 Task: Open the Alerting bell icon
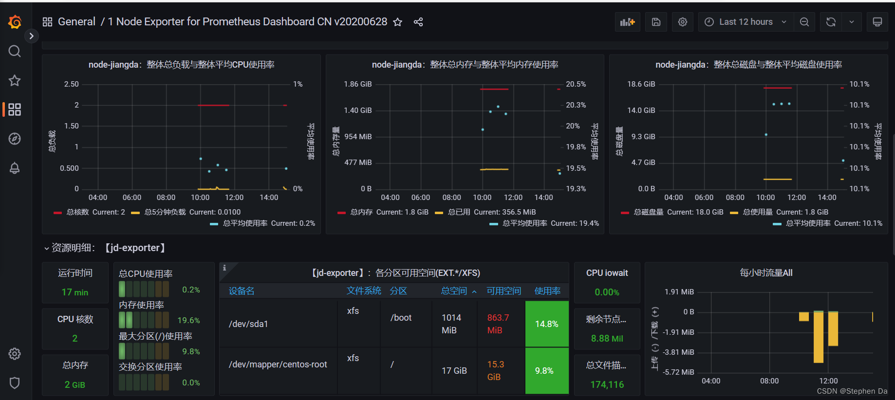[x=15, y=168]
